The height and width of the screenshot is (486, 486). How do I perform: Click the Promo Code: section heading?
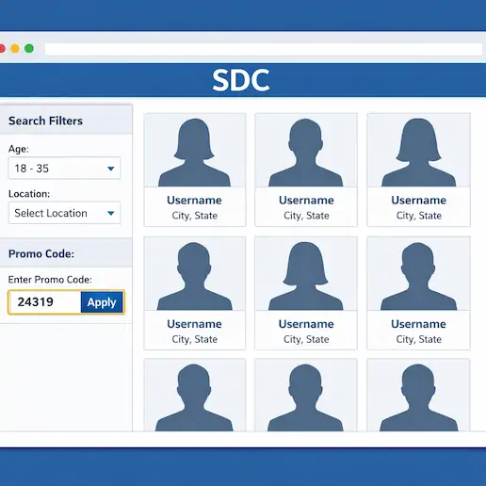coord(41,253)
